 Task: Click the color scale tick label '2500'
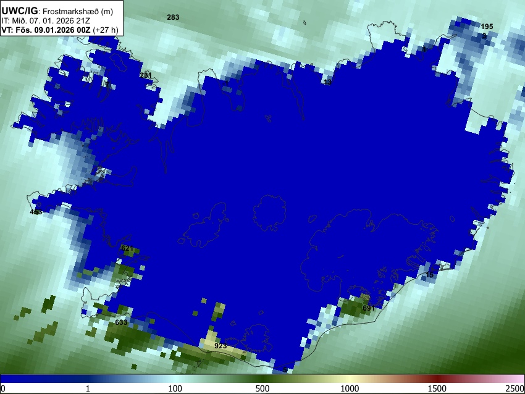pyautogui.click(x=516, y=388)
